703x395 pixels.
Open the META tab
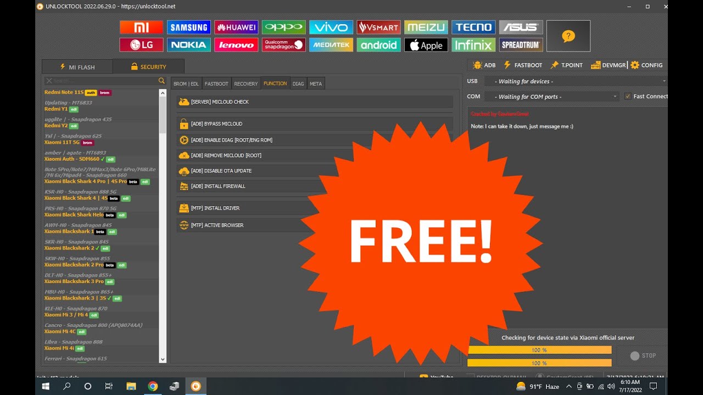coord(316,83)
